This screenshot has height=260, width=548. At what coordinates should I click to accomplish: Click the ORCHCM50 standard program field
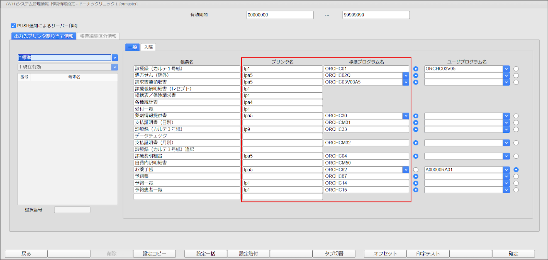click(366, 163)
